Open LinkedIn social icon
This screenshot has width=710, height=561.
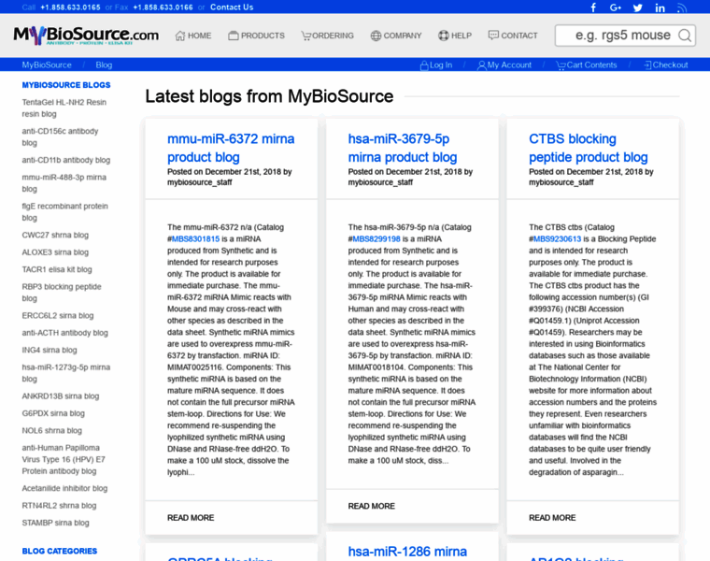click(660, 7)
